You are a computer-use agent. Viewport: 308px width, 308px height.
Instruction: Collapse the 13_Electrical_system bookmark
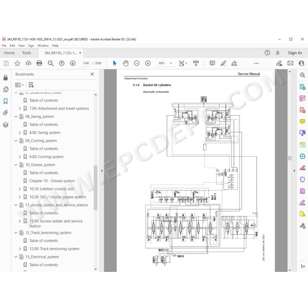click(x=16, y=257)
